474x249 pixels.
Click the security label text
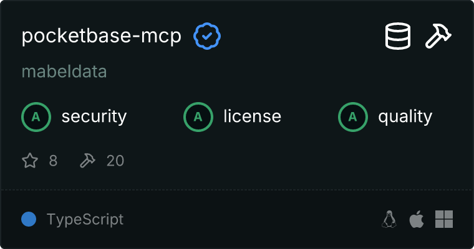click(x=94, y=117)
